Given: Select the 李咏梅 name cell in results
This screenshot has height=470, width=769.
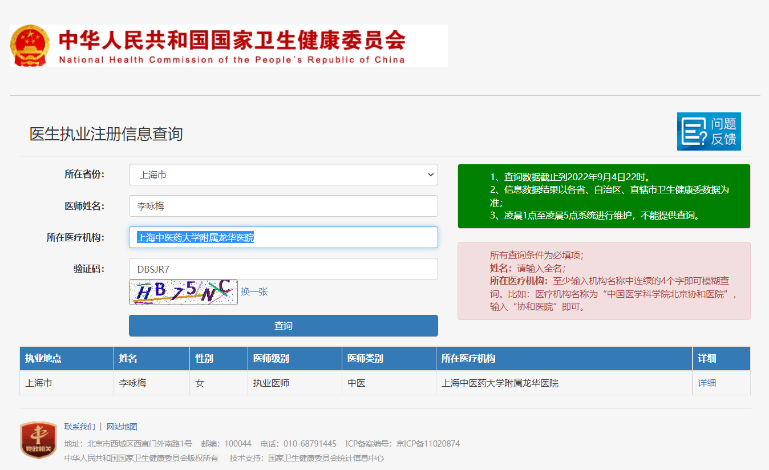Looking at the screenshot, I should pyautogui.click(x=152, y=383).
